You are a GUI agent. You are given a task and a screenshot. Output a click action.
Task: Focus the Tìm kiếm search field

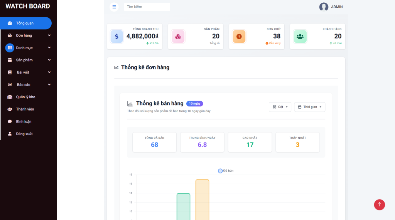tap(147, 7)
